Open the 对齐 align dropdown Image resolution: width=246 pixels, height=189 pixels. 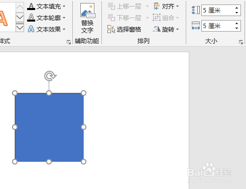[166, 7]
